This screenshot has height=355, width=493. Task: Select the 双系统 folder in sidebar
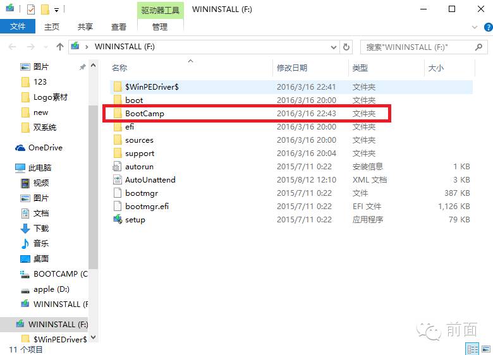click(45, 127)
